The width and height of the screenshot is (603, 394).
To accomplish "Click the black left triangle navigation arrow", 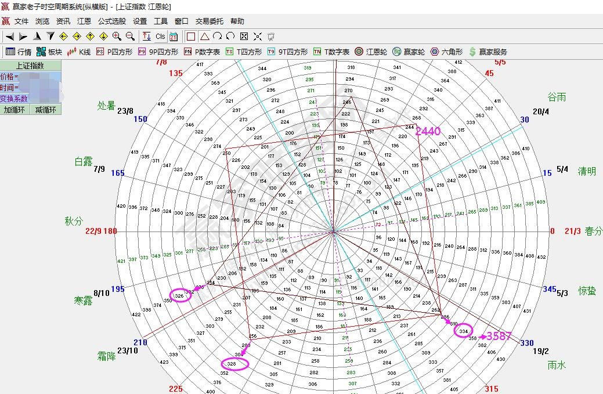I will coord(10,36).
